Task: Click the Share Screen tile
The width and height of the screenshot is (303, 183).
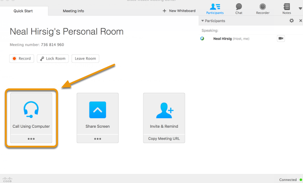Action: pyautogui.click(x=98, y=114)
